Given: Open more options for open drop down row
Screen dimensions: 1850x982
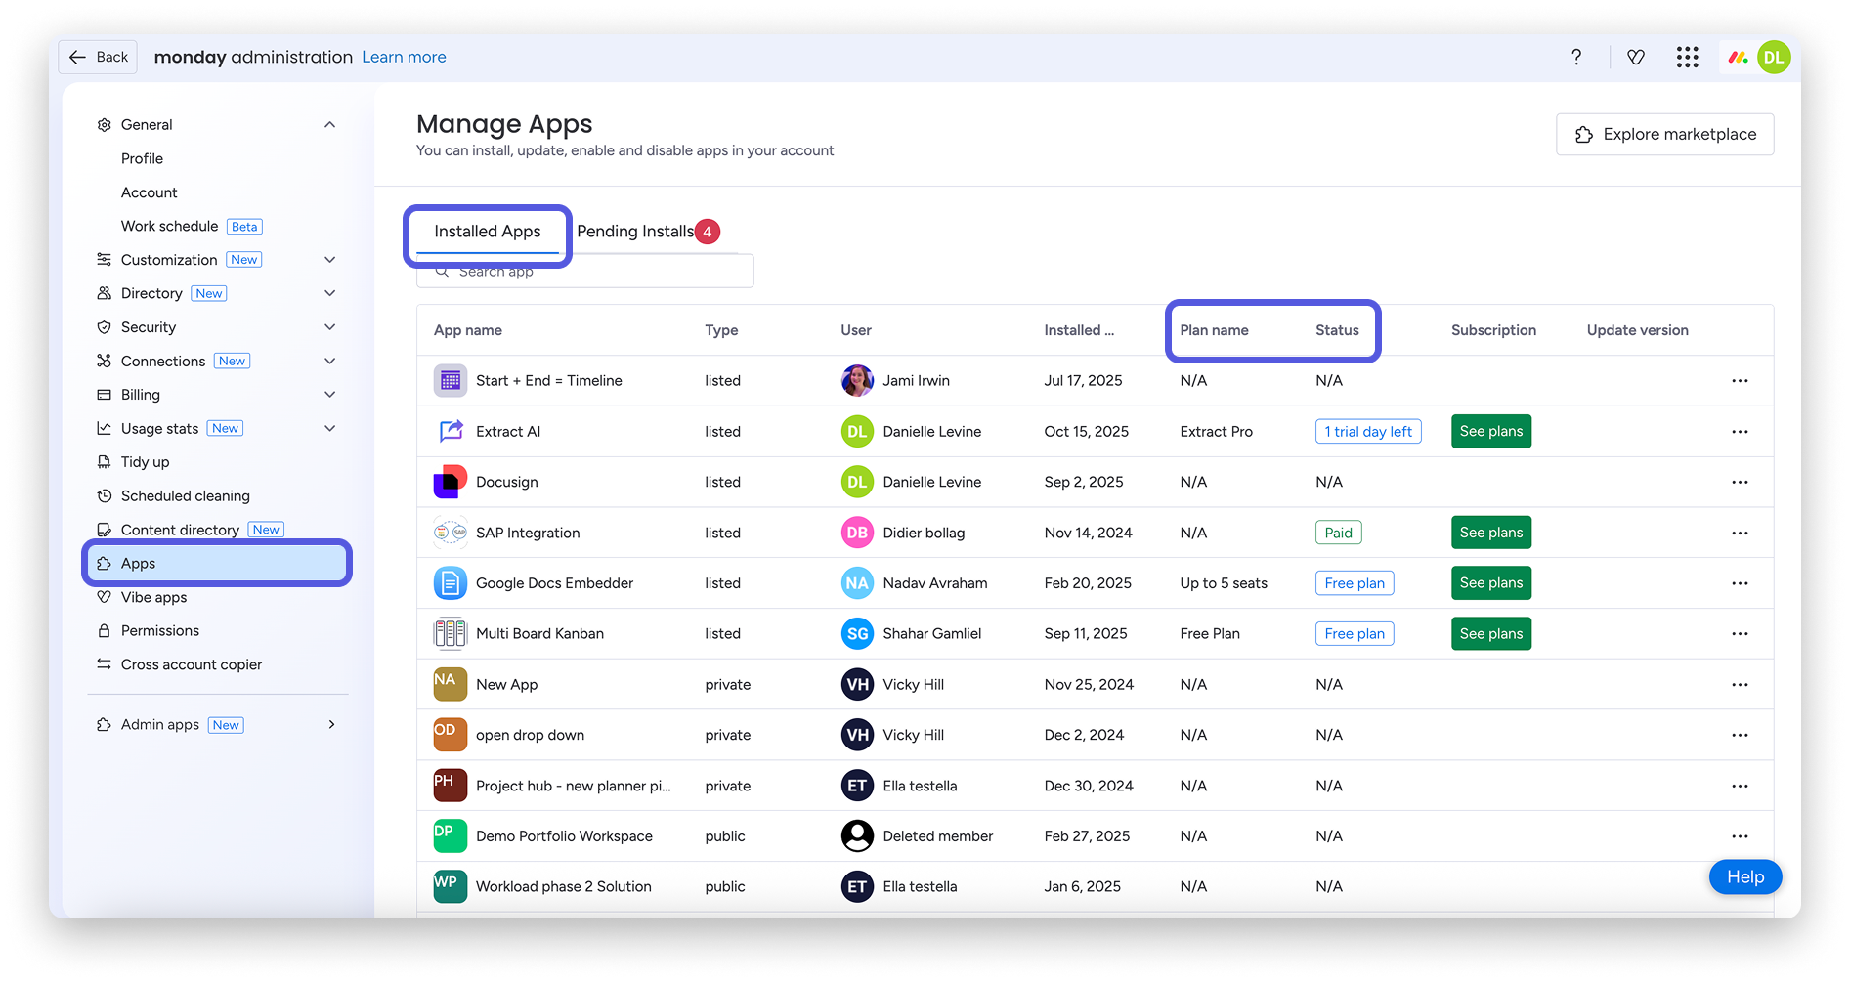Looking at the screenshot, I should 1740,735.
